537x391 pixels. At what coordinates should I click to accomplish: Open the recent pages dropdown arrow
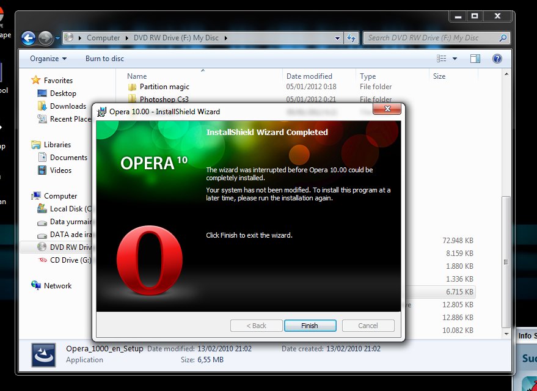click(x=57, y=38)
